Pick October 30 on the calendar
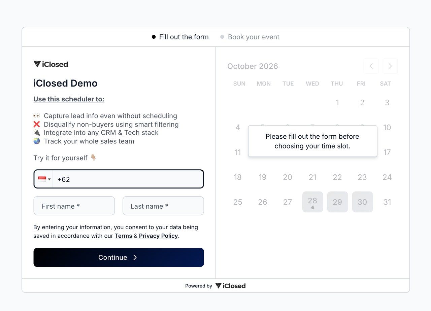This screenshot has width=431, height=311. click(362, 202)
